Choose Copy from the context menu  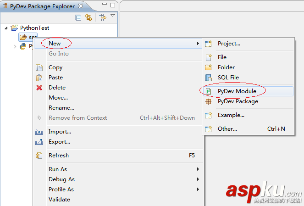[118, 67]
